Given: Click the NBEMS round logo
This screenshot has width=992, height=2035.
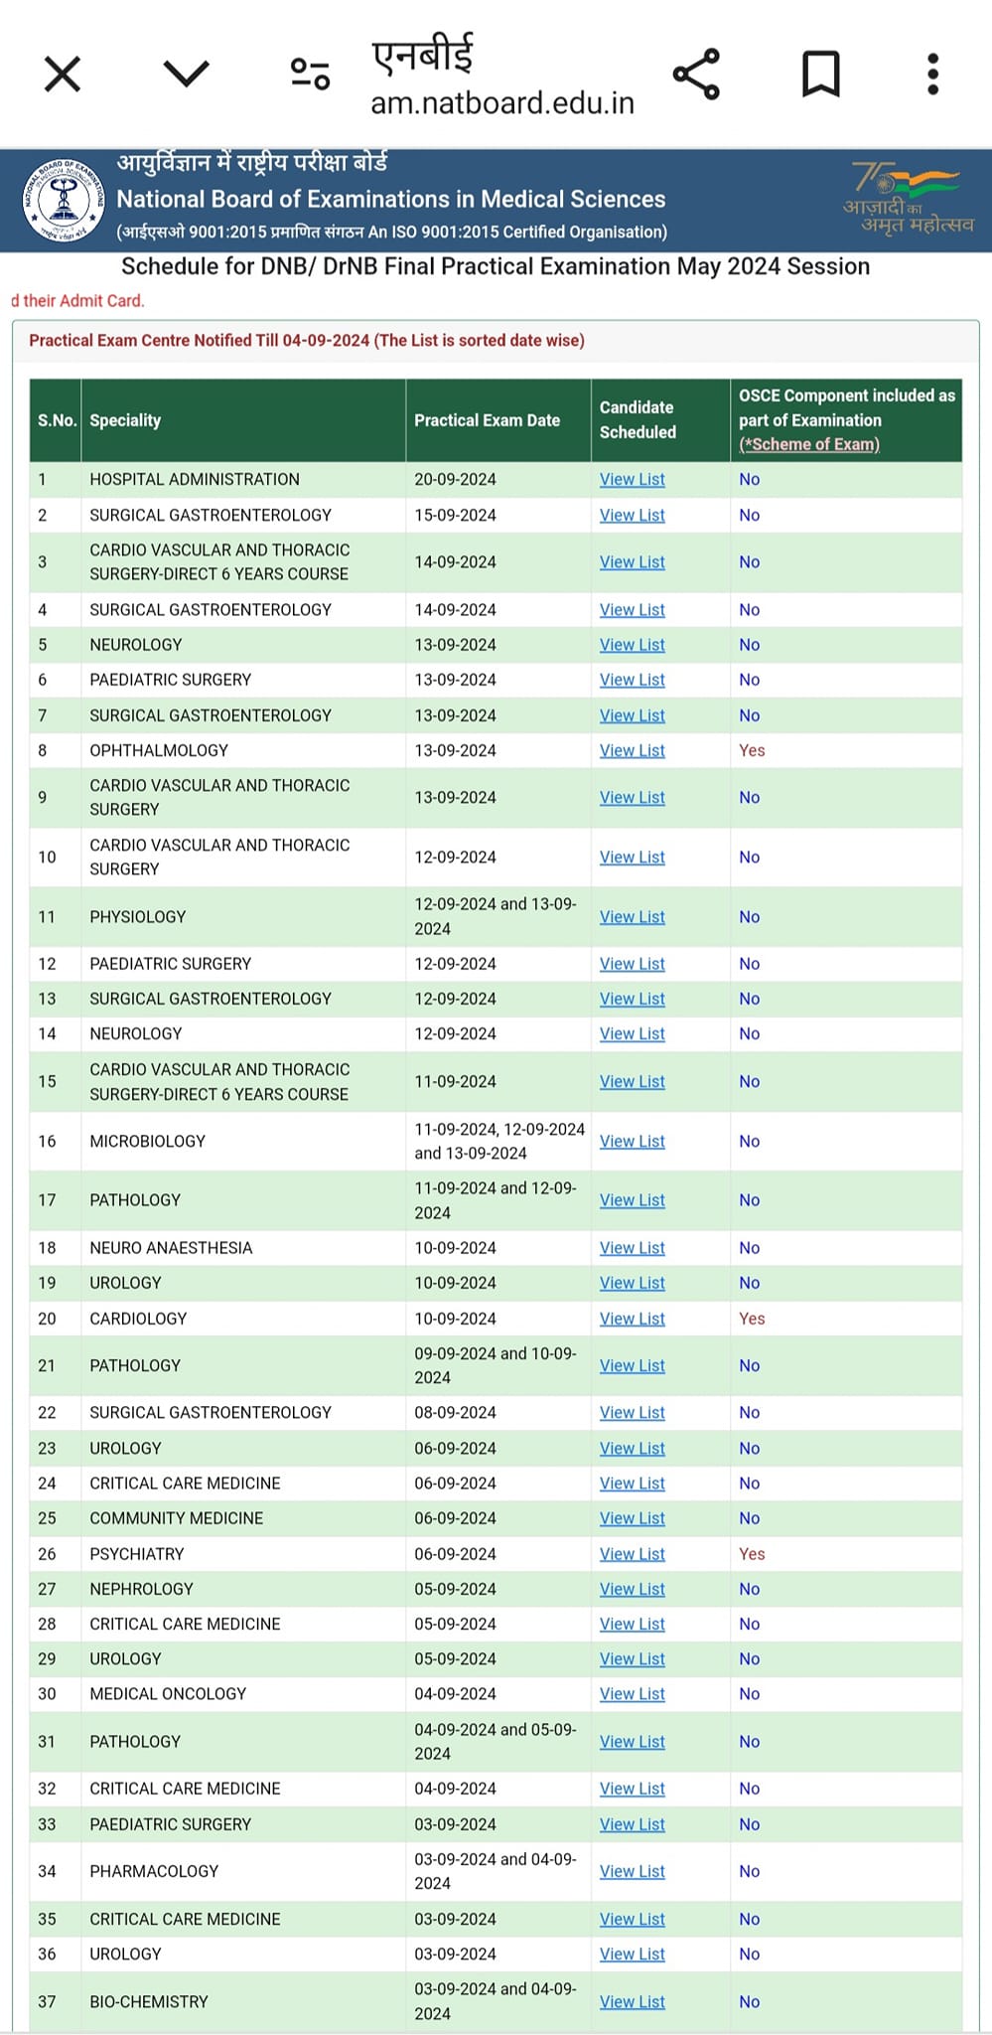Looking at the screenshot, I should [64, 200].
